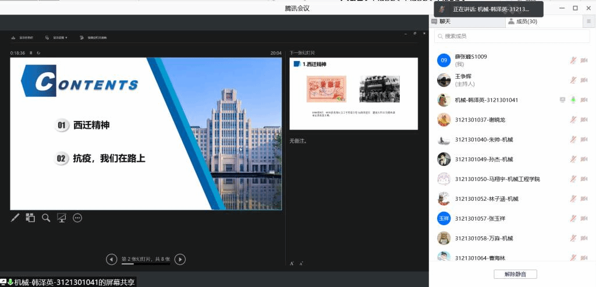The width and height of the screenshot is (596, 287).
Task: Click the magnifier zoom-into-slide icon
Action: click(46, 218)
